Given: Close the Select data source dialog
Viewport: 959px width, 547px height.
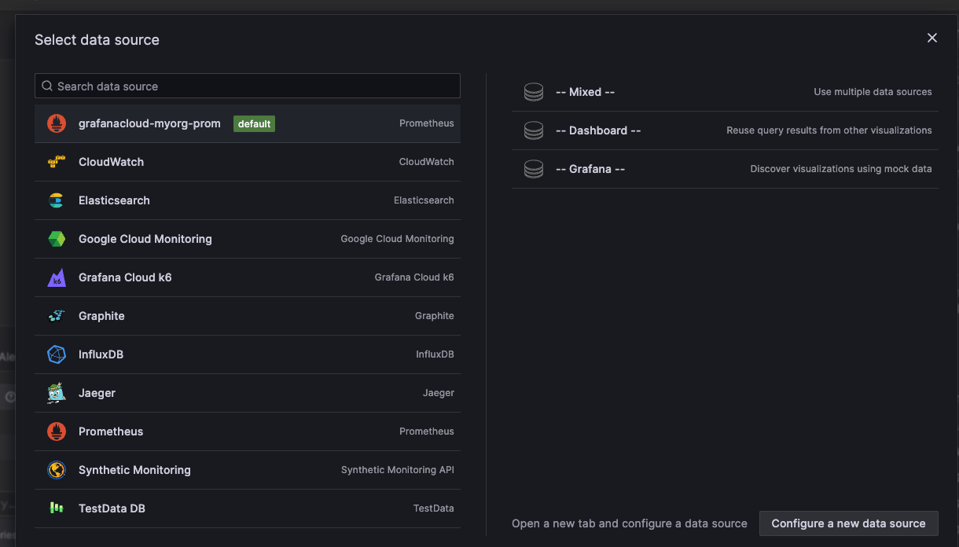Looking at the screenshot, I should click(932, 38).
